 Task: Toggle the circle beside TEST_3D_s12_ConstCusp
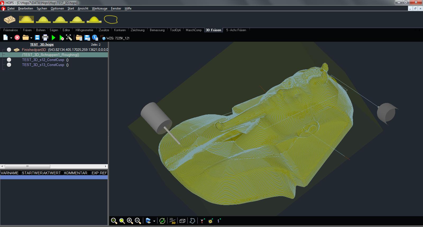[x=9, y=60]
